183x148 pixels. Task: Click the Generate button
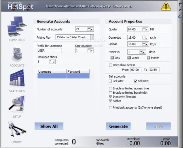tap(118, 126)
